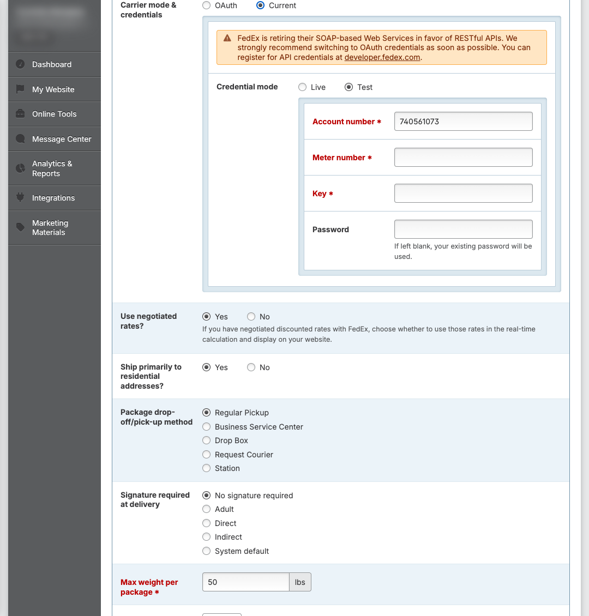
Task: Click the Marketing Materials tag icon
Action: [20, 227]
